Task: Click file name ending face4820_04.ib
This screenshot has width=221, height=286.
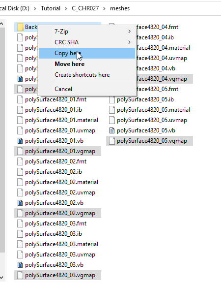Action: pos(155,37)
